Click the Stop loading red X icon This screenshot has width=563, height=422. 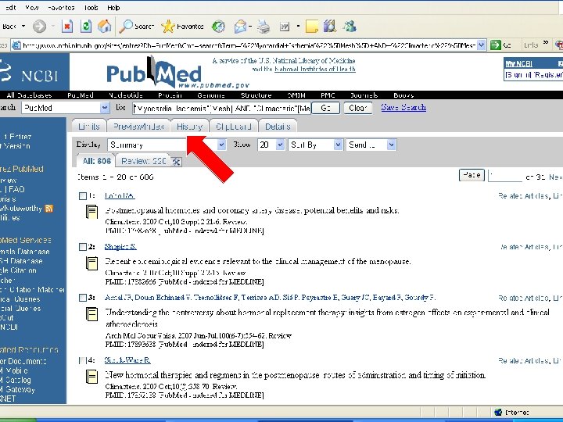click(x=67, y=27)
